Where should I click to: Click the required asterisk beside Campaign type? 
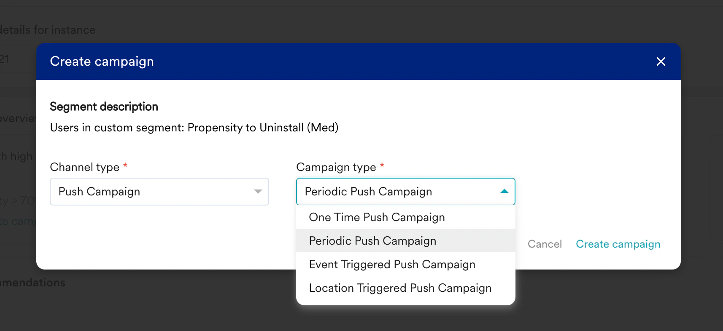pyautogui.click(x=382, y=166)
